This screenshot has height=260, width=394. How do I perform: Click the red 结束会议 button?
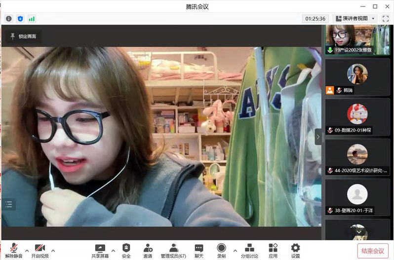click(x=372, y=251)
